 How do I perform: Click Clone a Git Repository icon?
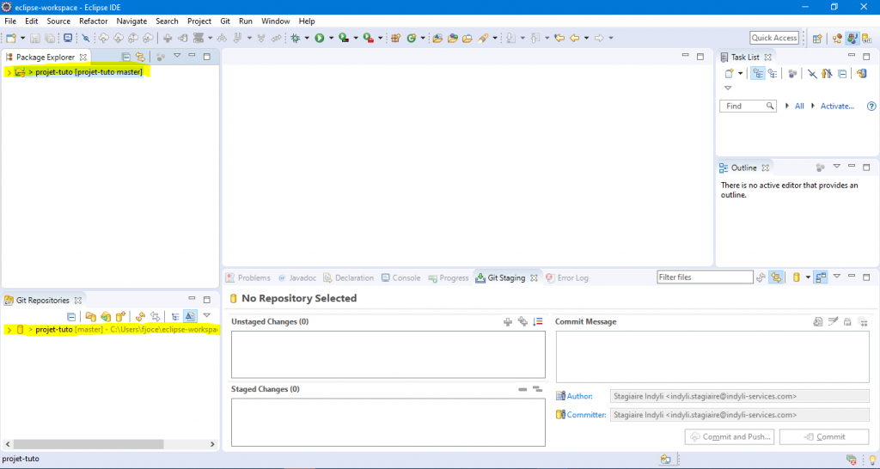point(106,316)
